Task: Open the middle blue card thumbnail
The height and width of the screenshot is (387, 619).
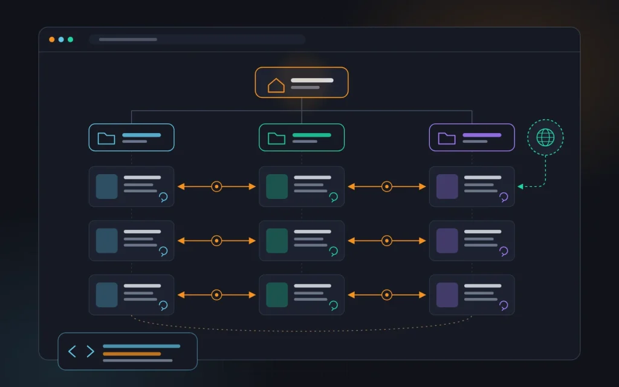Action: click(x=106, y=241)
